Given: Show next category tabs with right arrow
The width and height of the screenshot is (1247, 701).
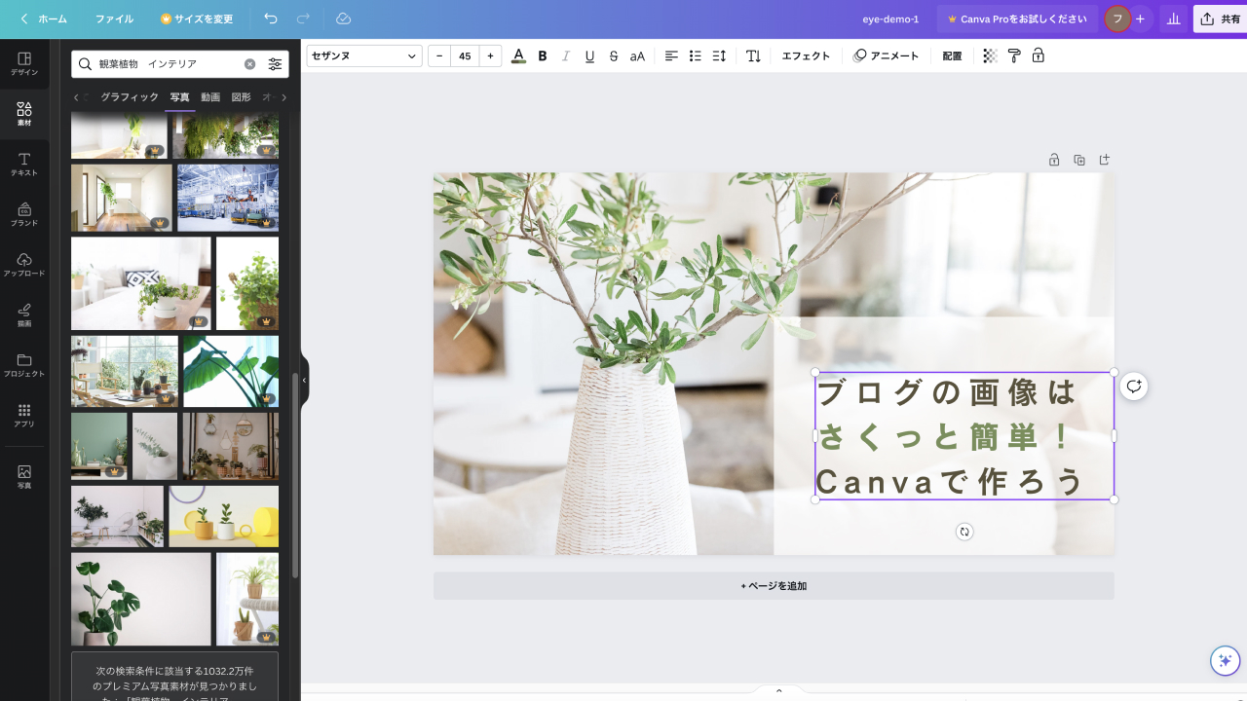Looking at the screenshot, I should [x=283, y=97].
